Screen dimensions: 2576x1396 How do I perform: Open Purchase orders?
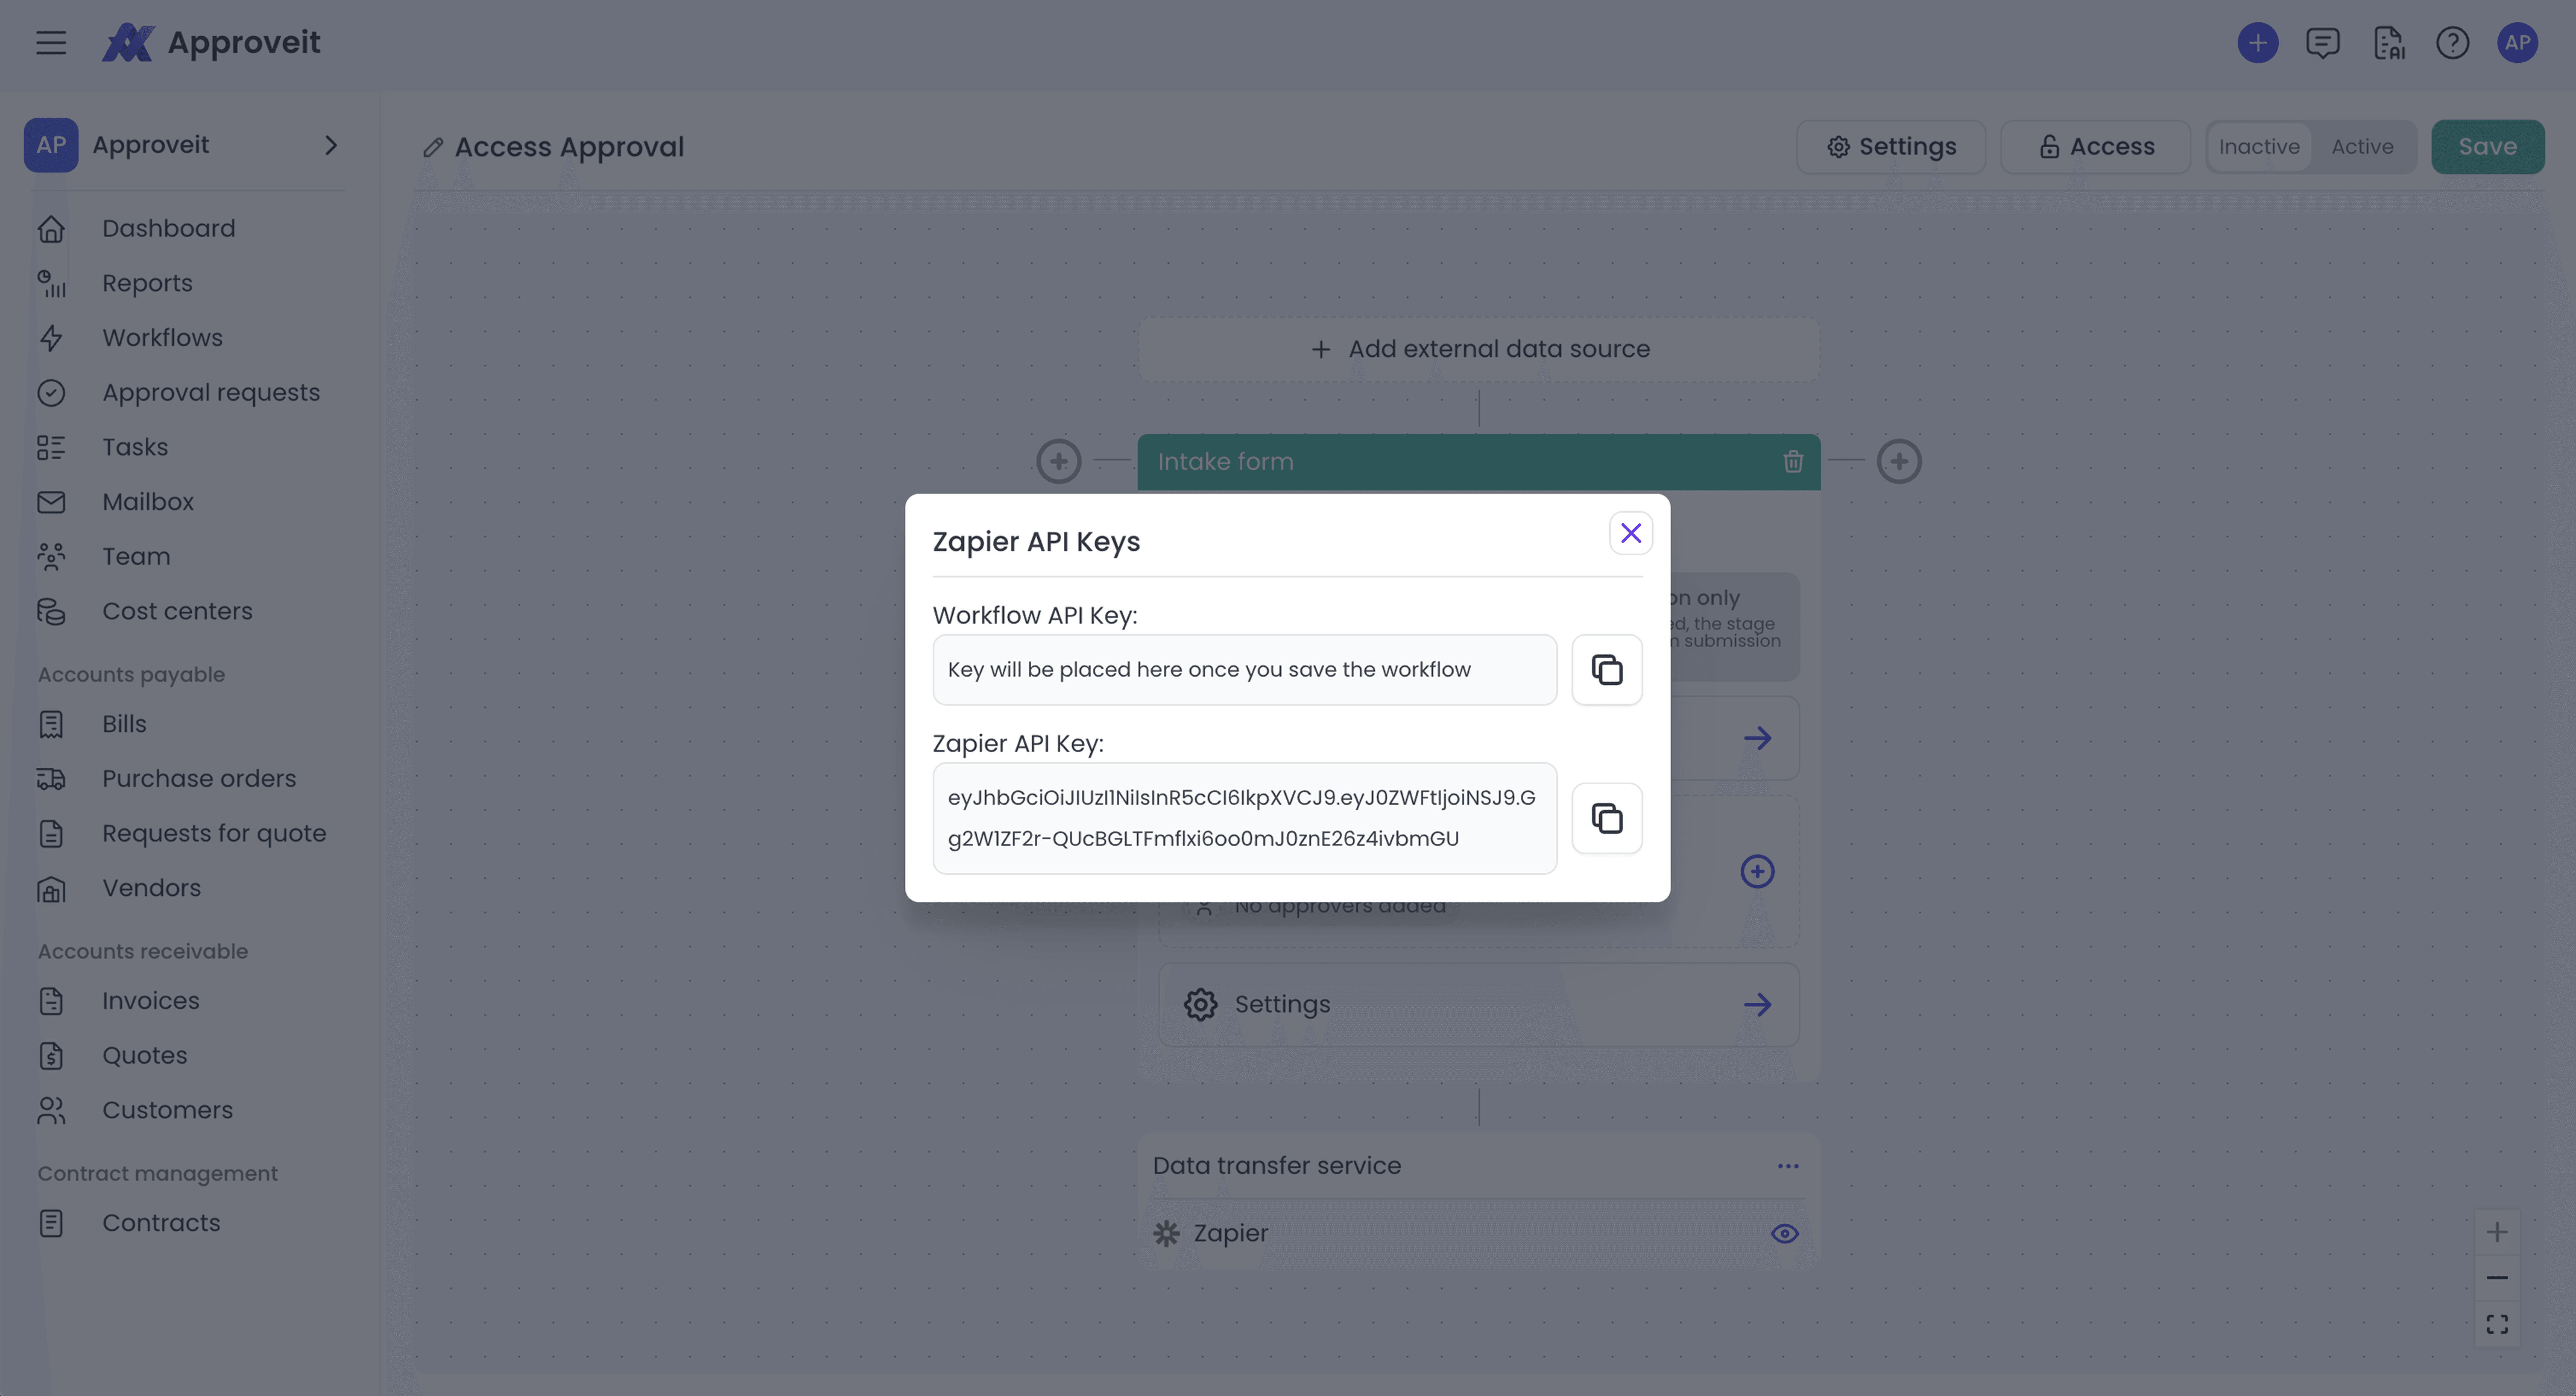[x=199, y=779]
